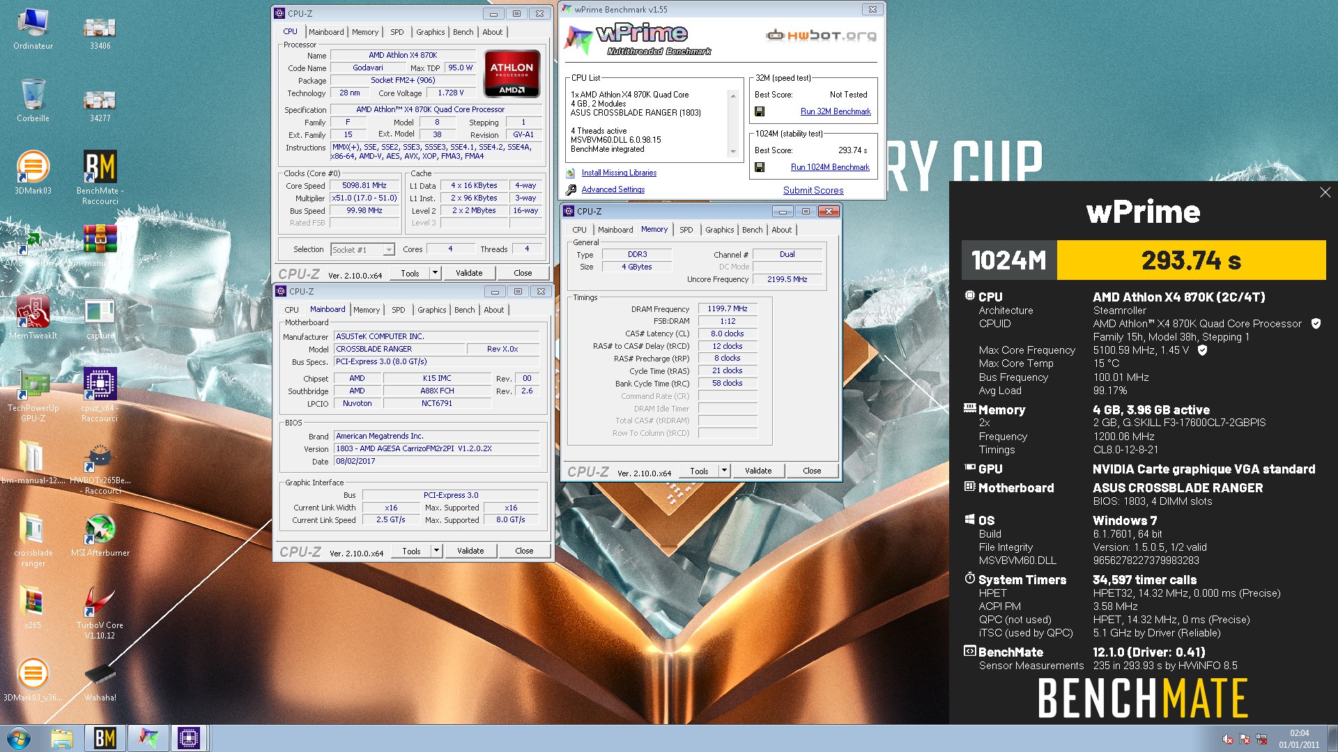Open About tab in the Memory CPU-Z window

tap(782, 230)
